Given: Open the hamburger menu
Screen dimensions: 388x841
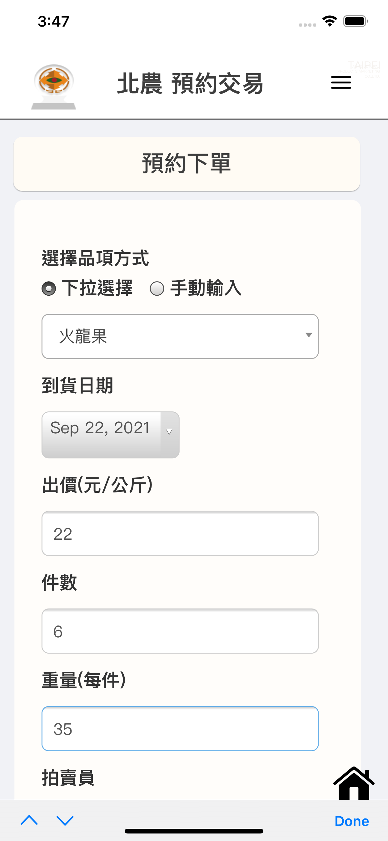Looking at the screenshot, I should click(x=341, y=82).
